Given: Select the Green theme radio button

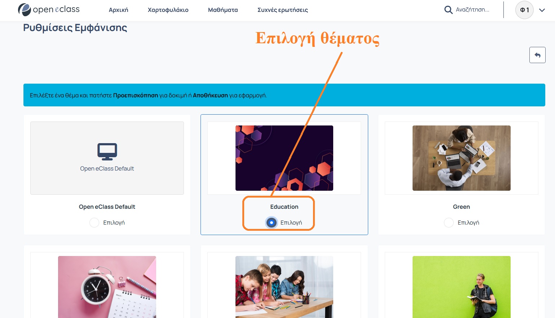Looking at the screenshot, I should click(449, 223).
